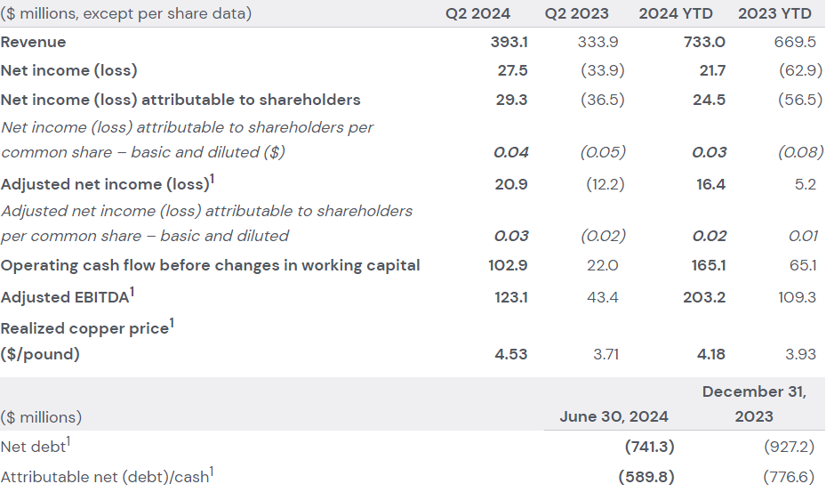Click the Realized copper price label
Screen dimensions: 826x492
point(84,328)
